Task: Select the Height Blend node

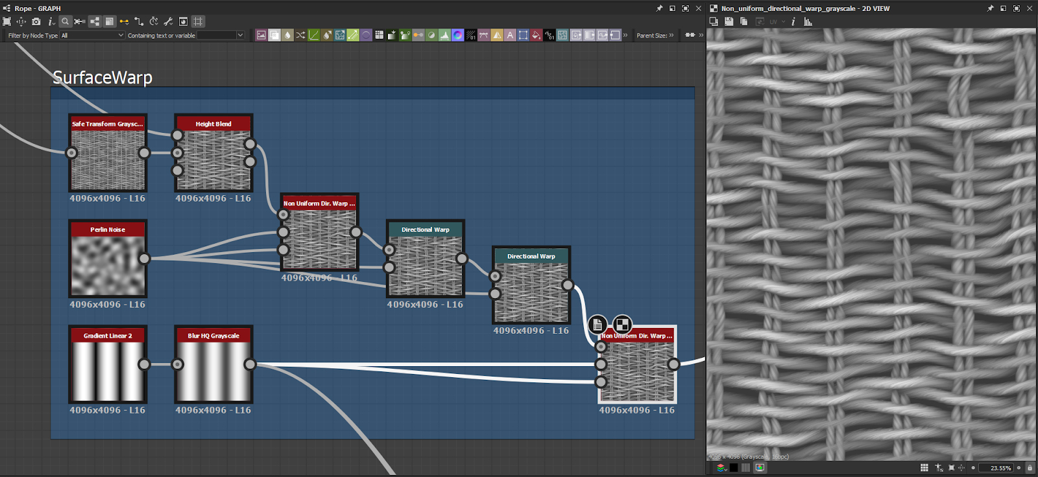Action: point(213,153)
